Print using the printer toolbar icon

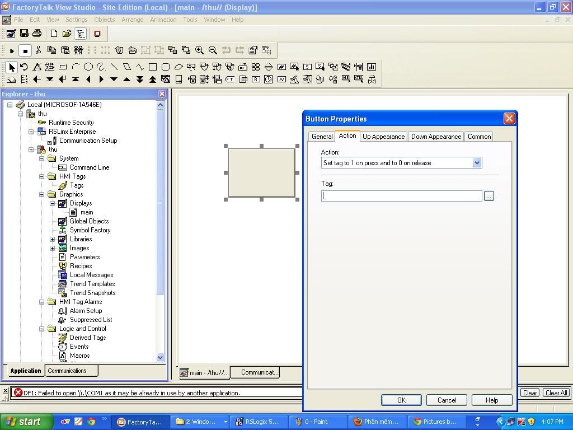click(x=37, y=34)
